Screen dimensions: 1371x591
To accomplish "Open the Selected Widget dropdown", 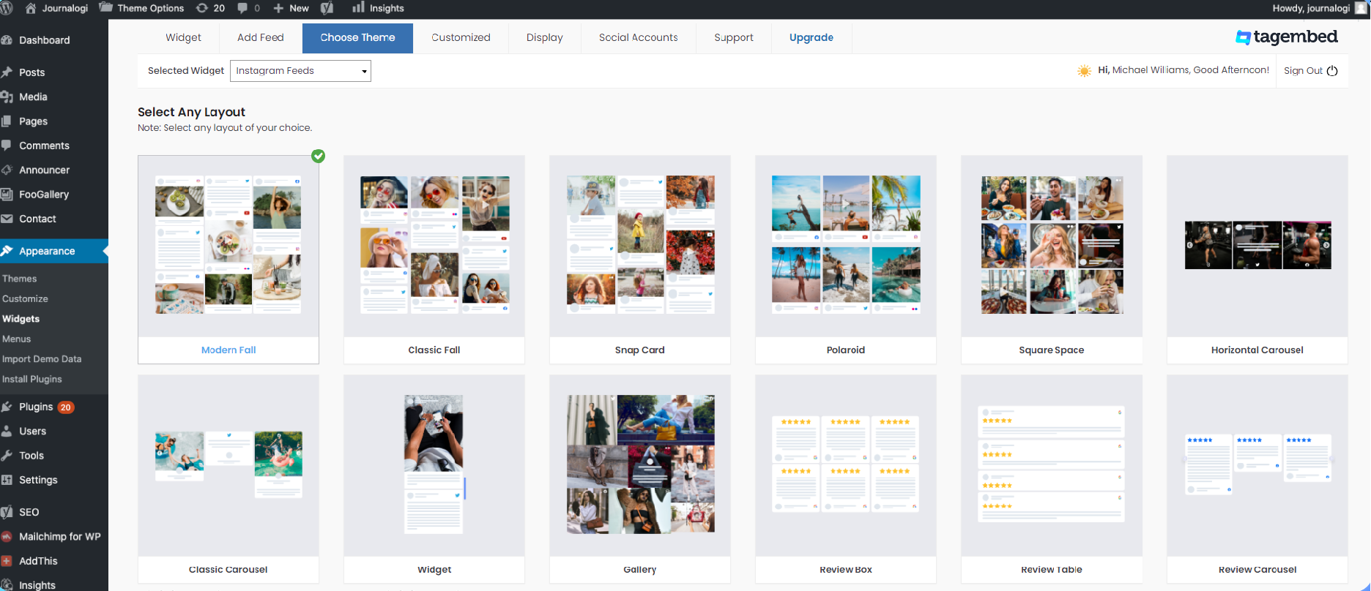I will (x=300, y=71).
